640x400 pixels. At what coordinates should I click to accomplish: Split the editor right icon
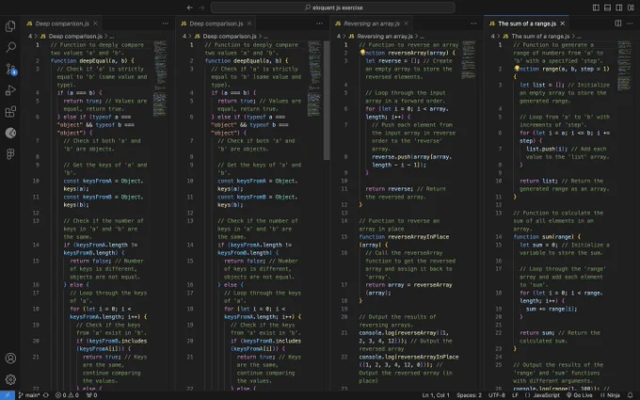click(618, 24)
